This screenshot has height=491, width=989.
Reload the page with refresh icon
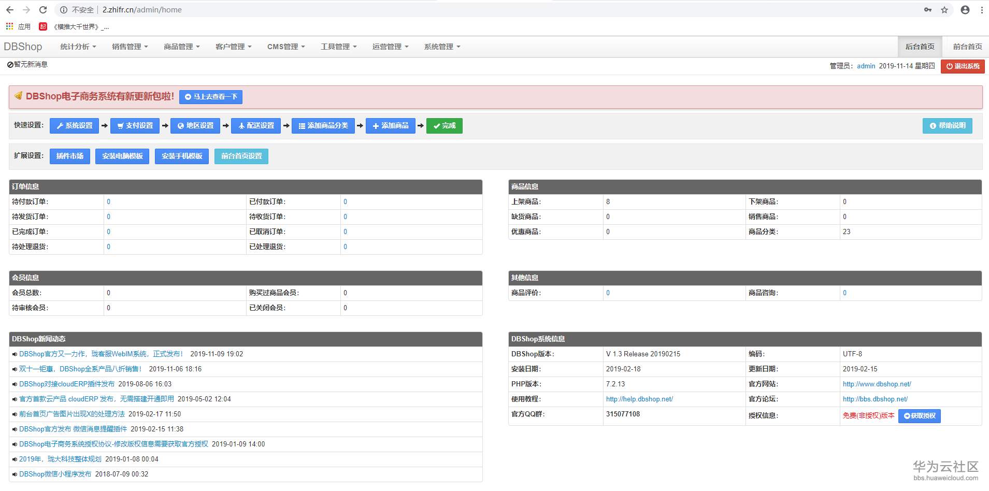pos(43,10)
